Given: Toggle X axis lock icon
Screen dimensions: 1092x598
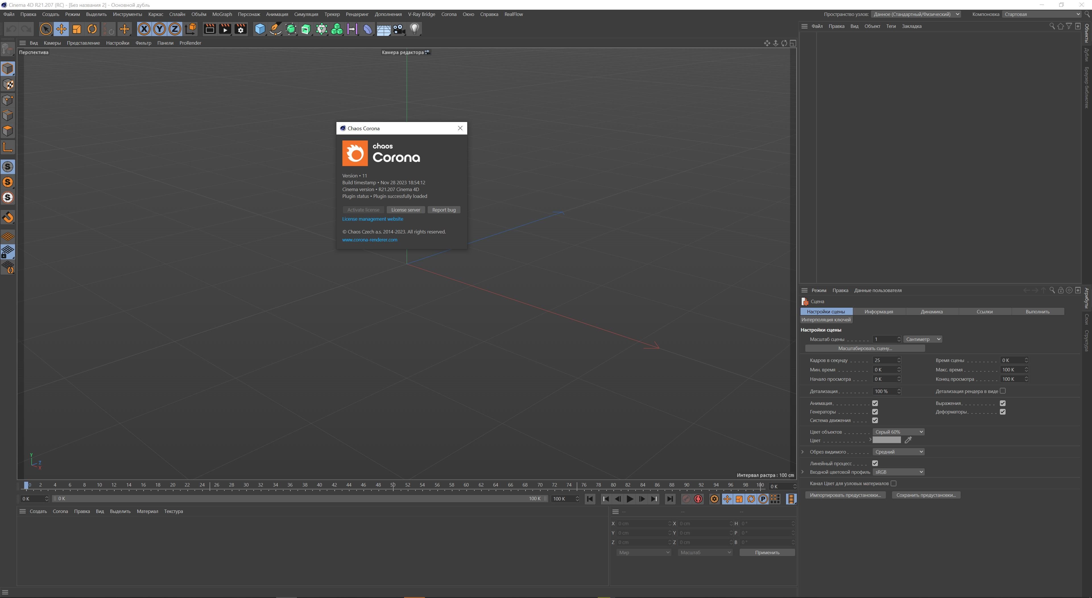Looking at the screenshot, I should [x=144, y=29].
